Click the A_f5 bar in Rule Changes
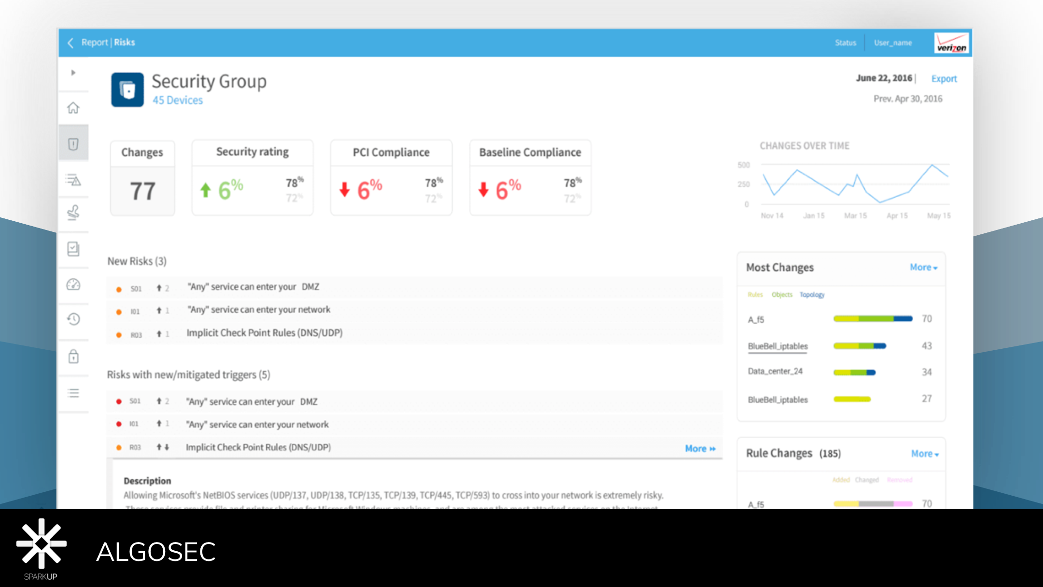 point(873,503)
